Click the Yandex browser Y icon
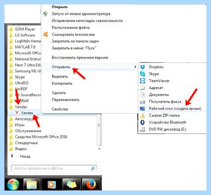Image resolution: width=211 pixels, height=195 pixels. (x=17, y=113)
